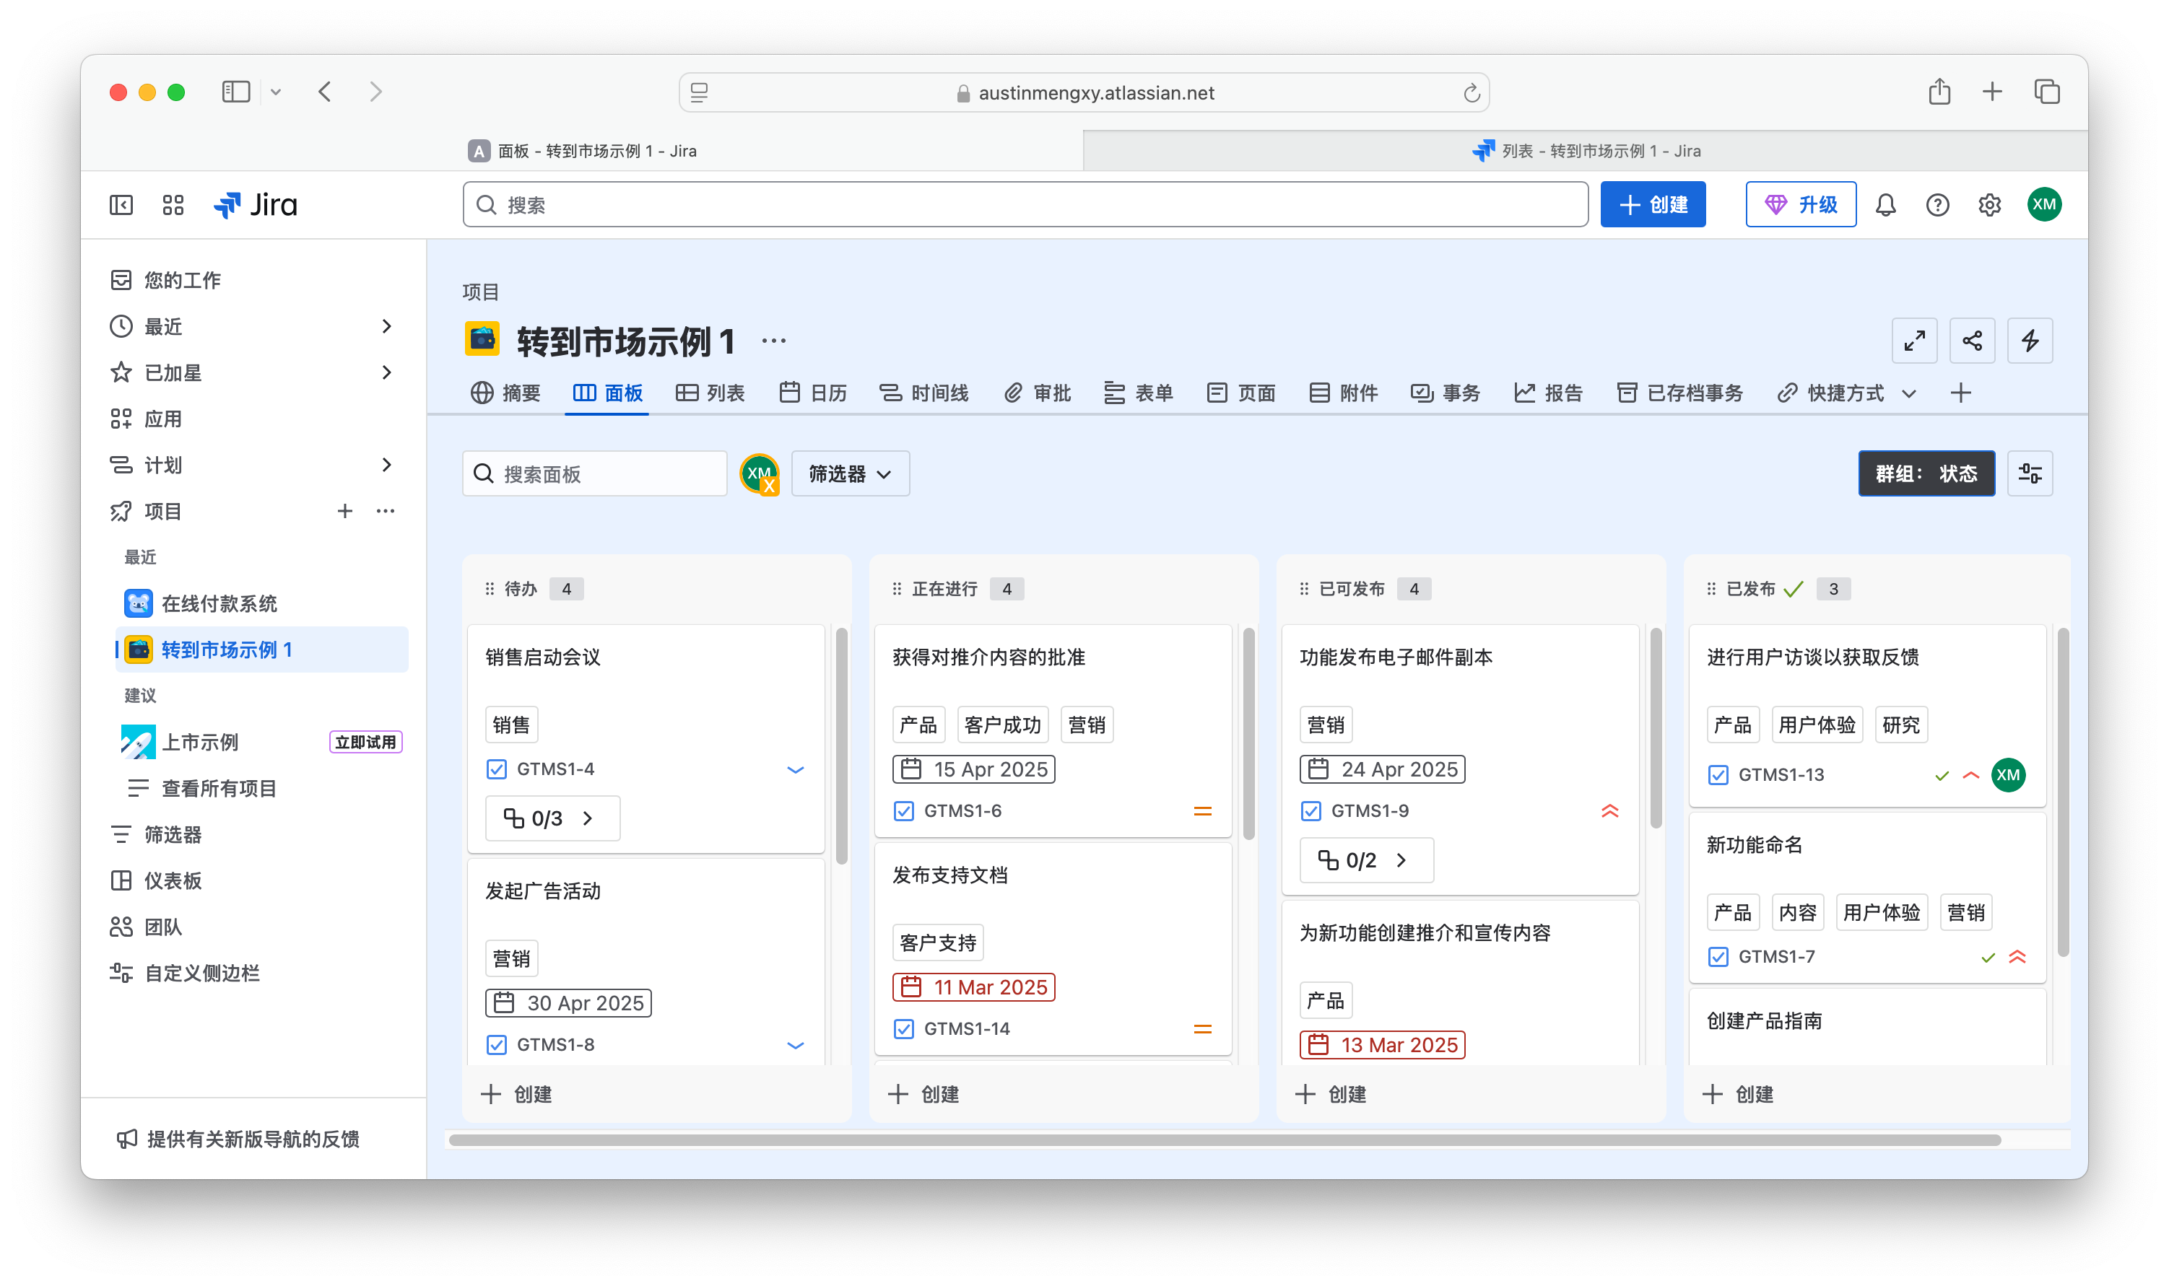Viewport: 2169px width, 1286px height.
Task: Toggle the XM assignee avatar filter
Action: pyautogui.click(x=760, y=473)
